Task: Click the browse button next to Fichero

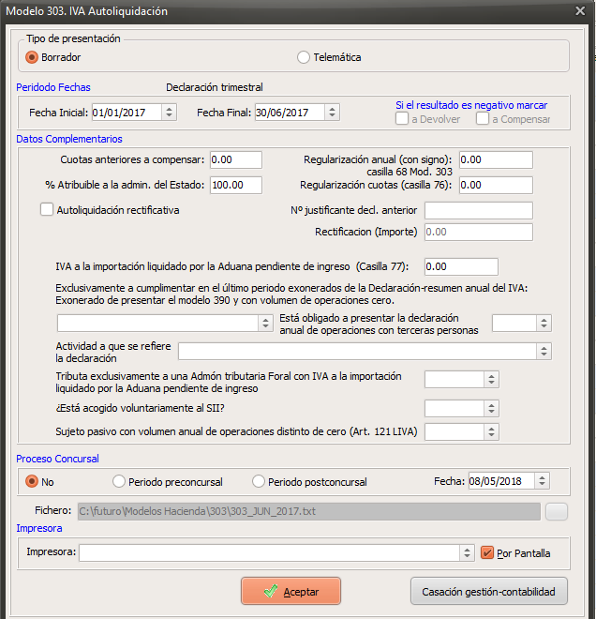Action: [557, 512]
